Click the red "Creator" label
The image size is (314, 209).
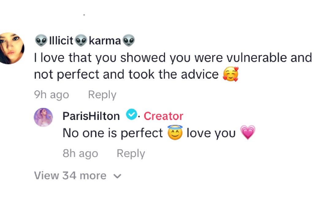click(x=163, y=116)
